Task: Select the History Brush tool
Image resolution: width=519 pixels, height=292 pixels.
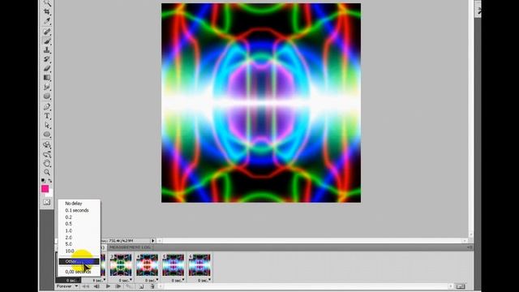Action: 47,59
